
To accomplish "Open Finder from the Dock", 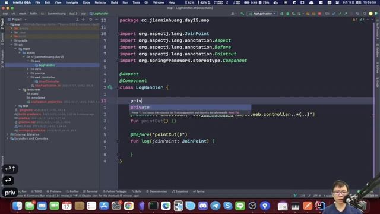I will (17, 206).
